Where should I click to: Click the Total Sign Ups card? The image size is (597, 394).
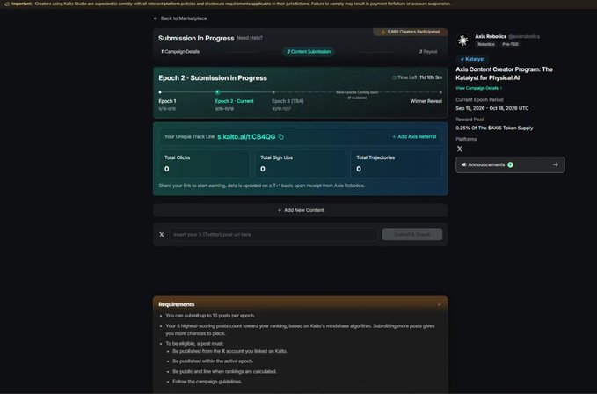point(300,164)
